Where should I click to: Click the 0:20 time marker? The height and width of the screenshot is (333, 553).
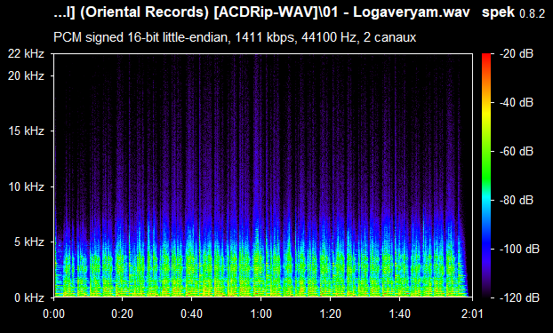click(x=122, y=314)
